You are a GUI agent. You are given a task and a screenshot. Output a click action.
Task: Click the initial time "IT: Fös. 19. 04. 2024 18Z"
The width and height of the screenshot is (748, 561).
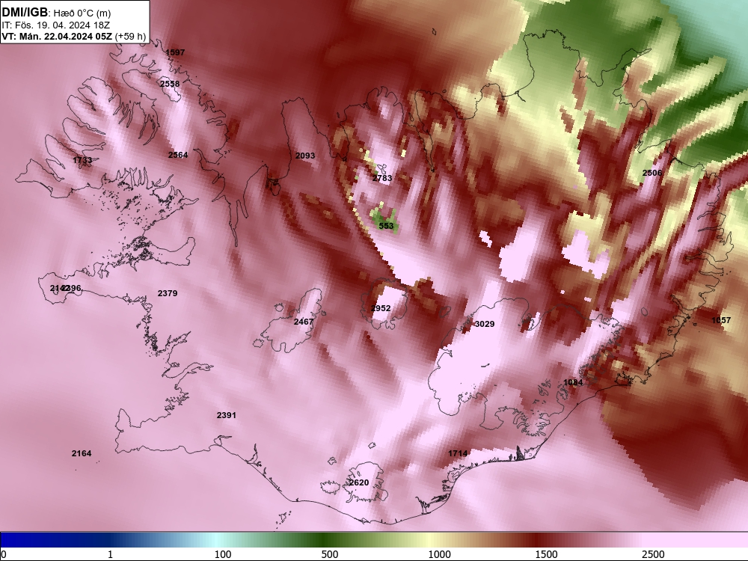point(56,25)
